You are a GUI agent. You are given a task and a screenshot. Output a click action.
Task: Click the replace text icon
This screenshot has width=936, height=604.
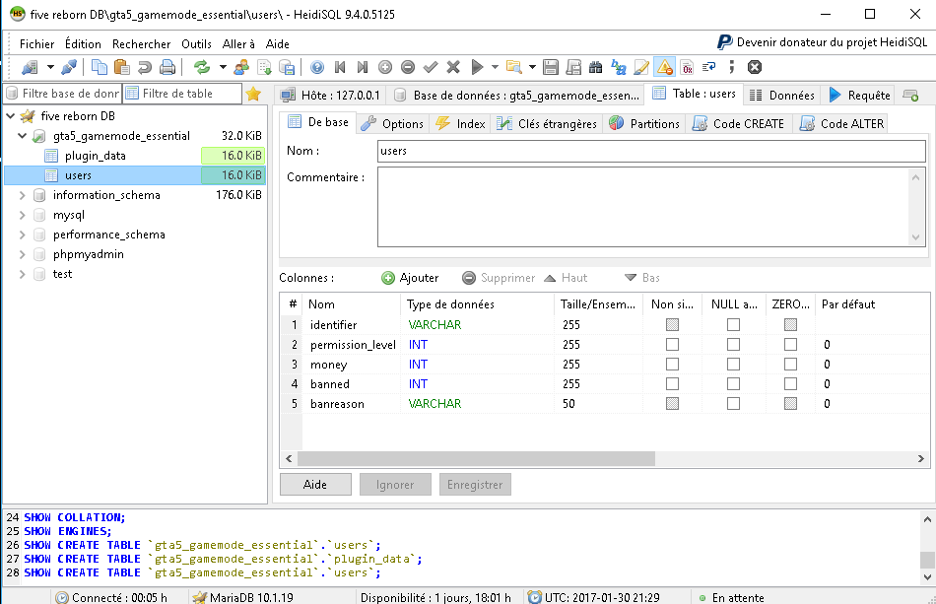tap(619, 67)
